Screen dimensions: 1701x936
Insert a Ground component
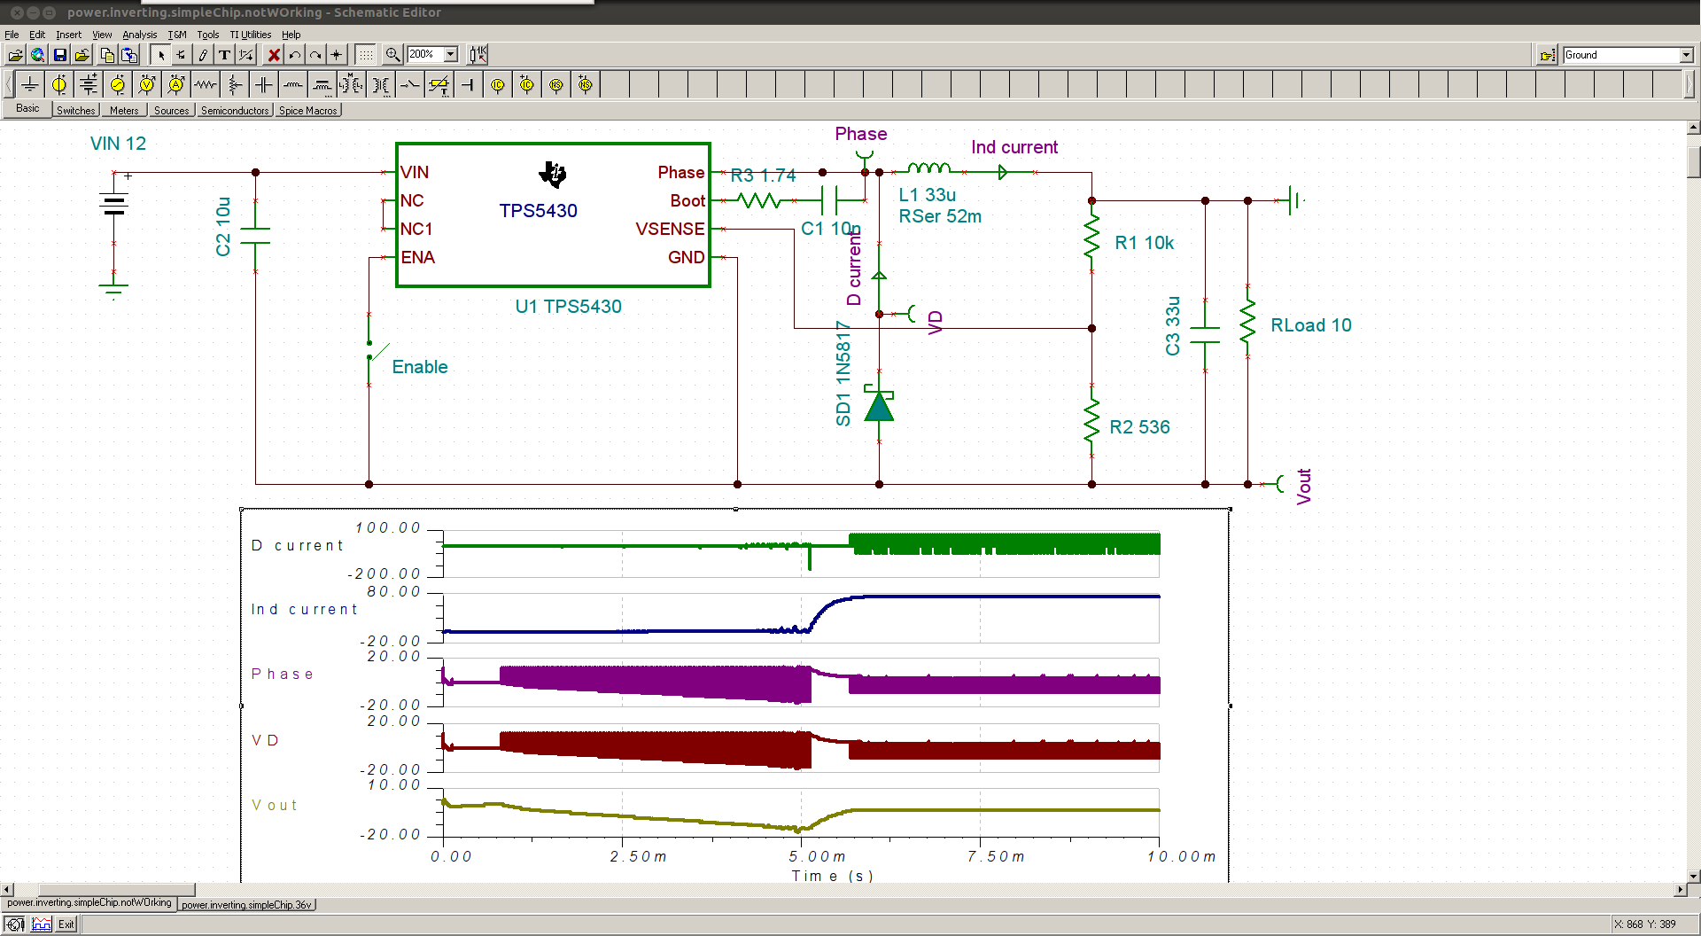[29, 85]
